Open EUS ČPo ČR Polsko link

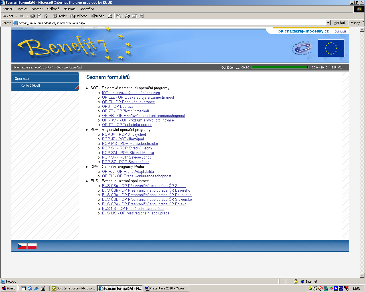144,204
